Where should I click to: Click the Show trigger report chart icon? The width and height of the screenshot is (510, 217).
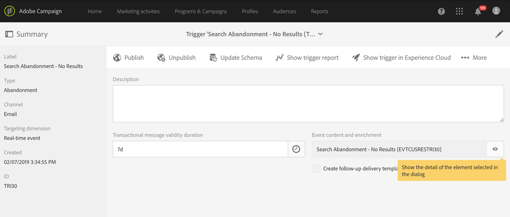coord(280,58)
